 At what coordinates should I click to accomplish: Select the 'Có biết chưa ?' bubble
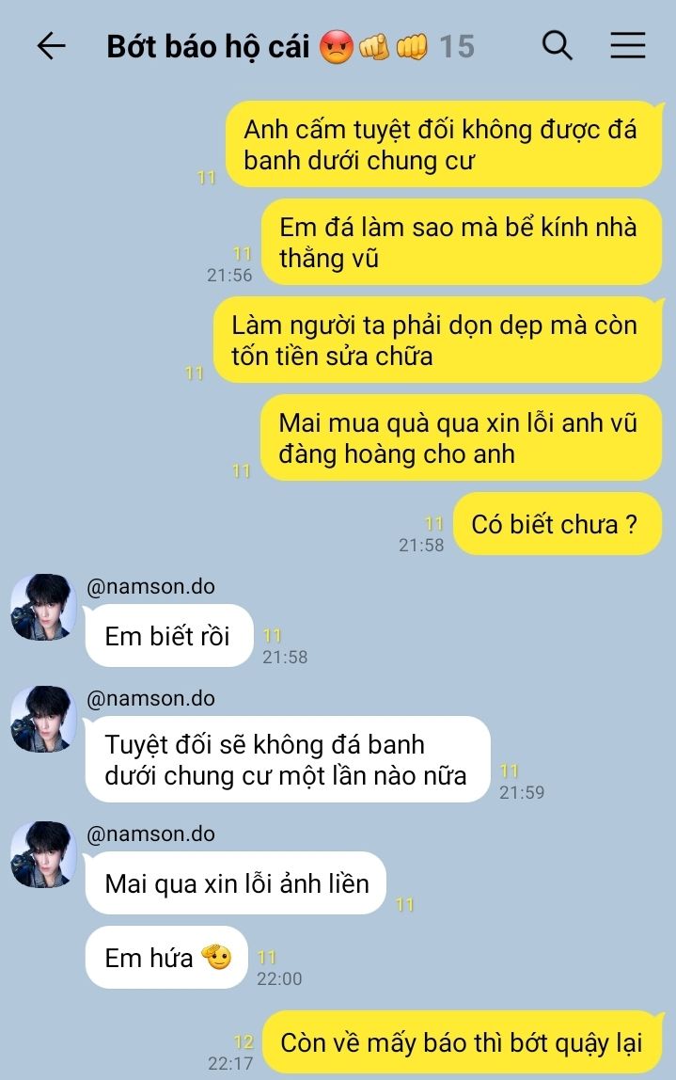pos(558,523)
